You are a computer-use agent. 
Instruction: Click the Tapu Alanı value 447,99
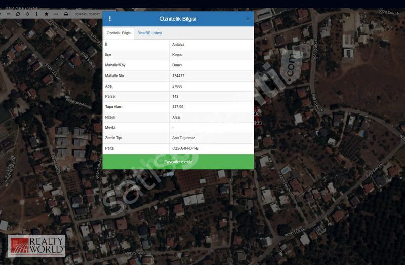[178, 107]
